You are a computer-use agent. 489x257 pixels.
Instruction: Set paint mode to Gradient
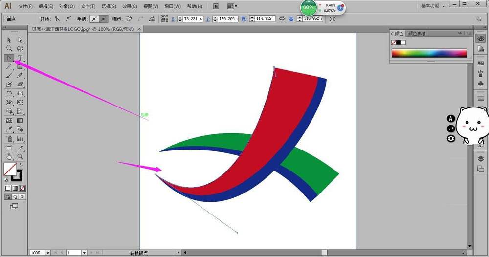[15, 188]
